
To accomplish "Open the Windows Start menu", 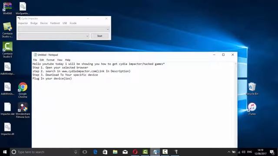I will [x=5, y=152].
